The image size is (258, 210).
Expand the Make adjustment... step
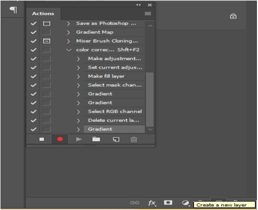(x=78, y=59)
